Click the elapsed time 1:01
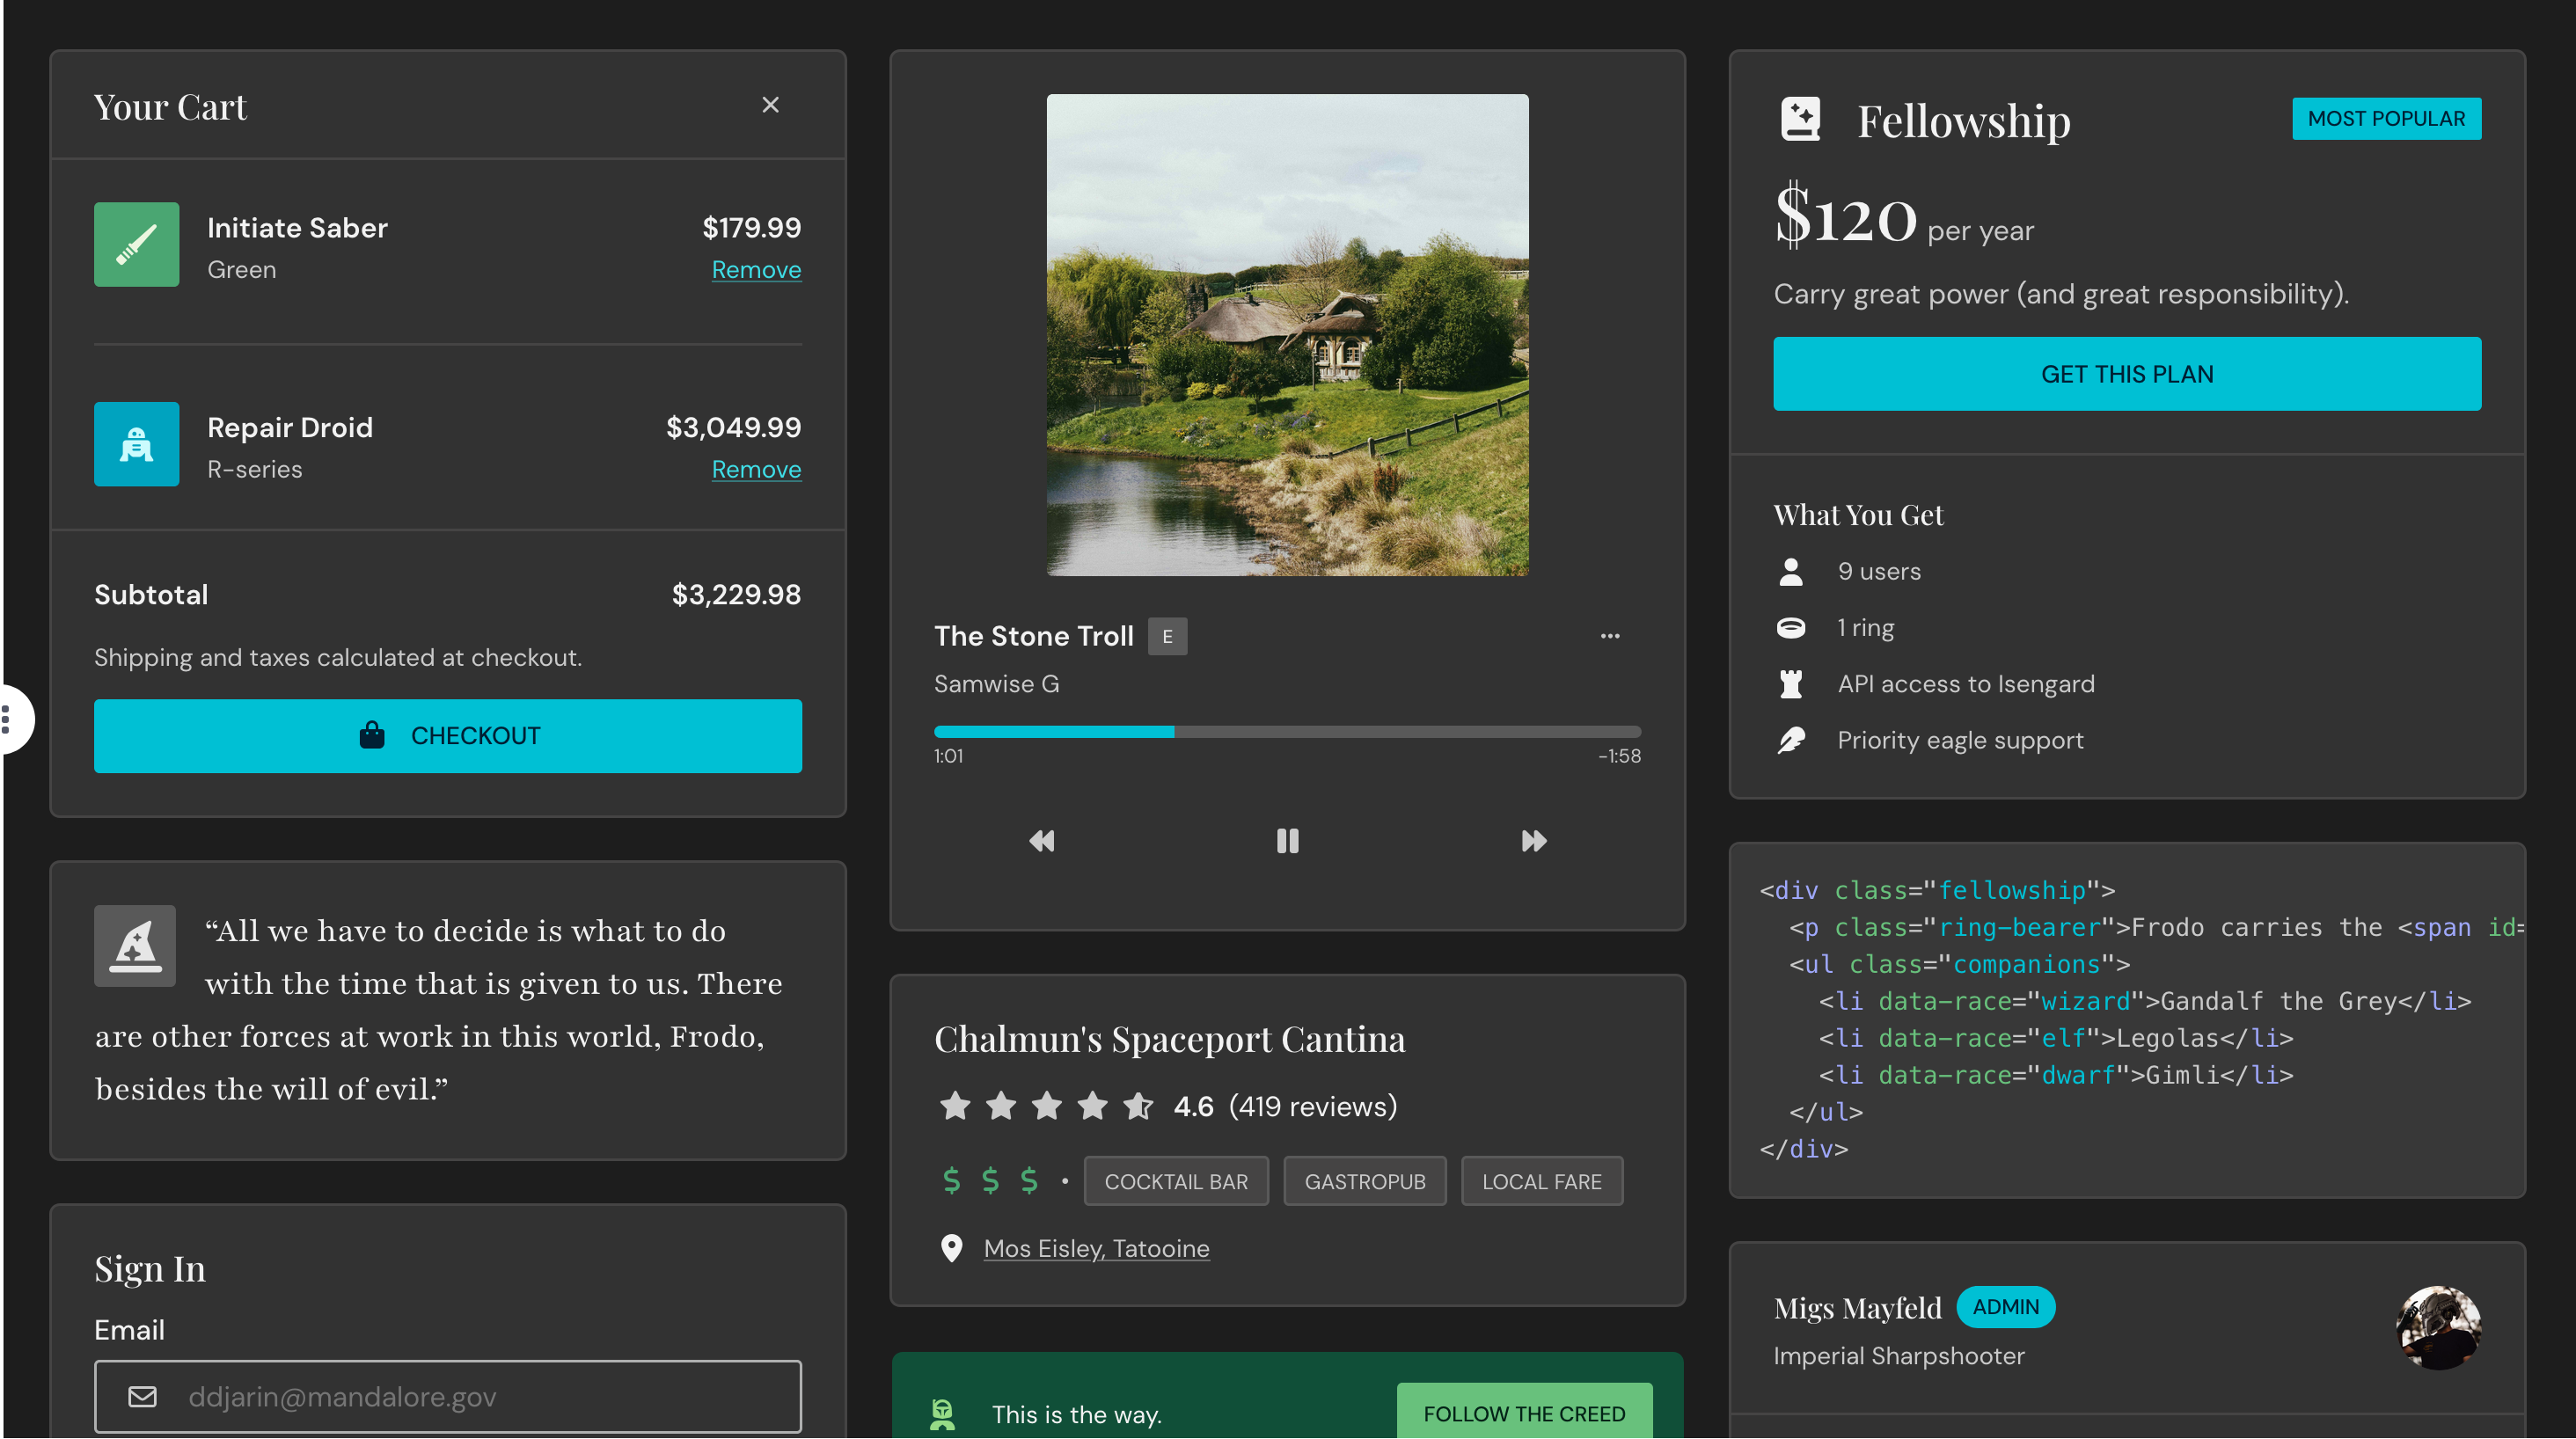 948,756
